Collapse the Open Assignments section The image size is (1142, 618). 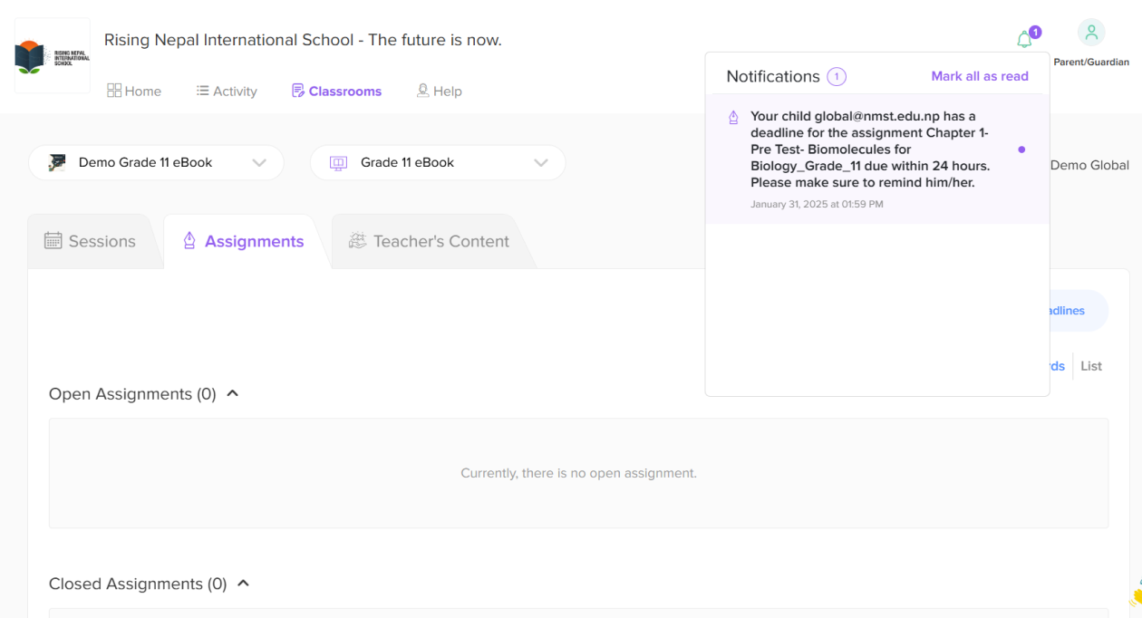233,393
